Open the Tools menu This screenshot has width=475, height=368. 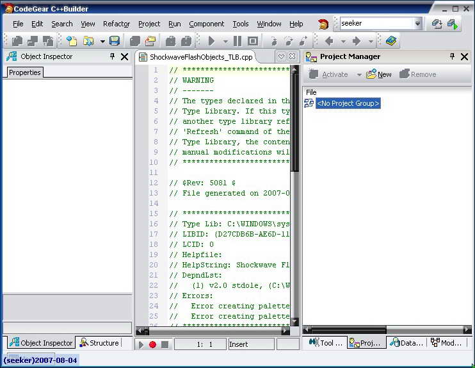coord(241,24)
